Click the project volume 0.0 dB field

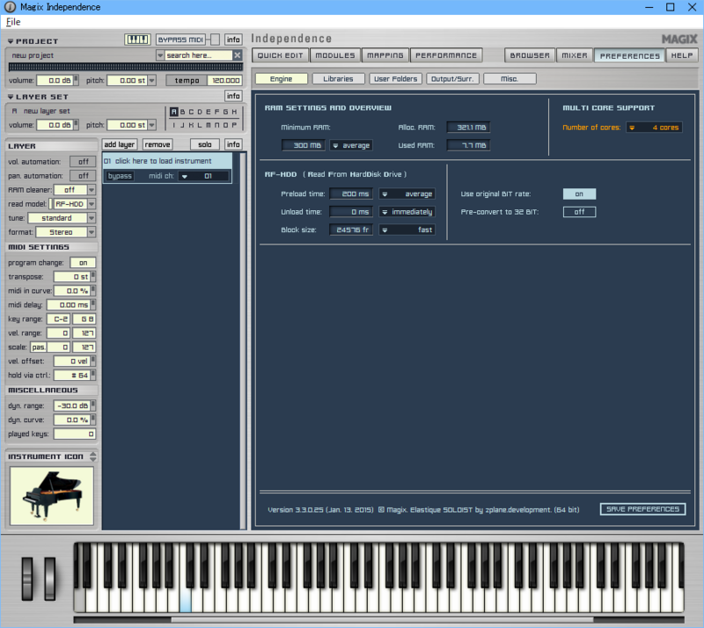point(55,80)
